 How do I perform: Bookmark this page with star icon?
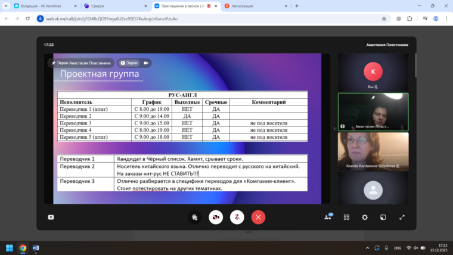tap(384, 18)
